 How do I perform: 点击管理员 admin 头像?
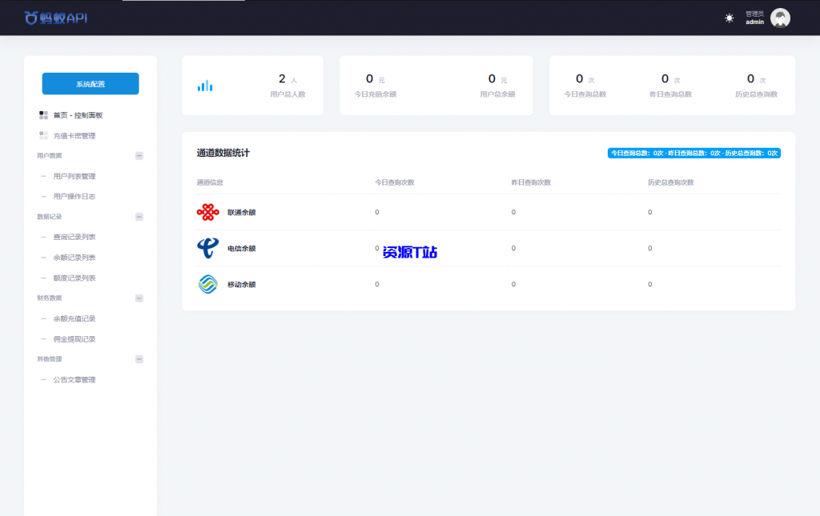click(779, 17)
